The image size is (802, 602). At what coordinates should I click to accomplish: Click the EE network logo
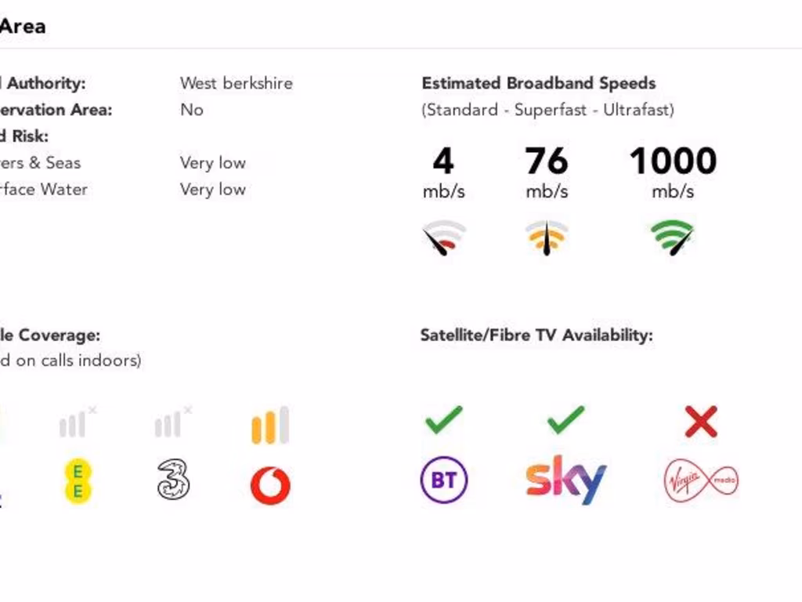pyautogui.click(x=78, y=481)
